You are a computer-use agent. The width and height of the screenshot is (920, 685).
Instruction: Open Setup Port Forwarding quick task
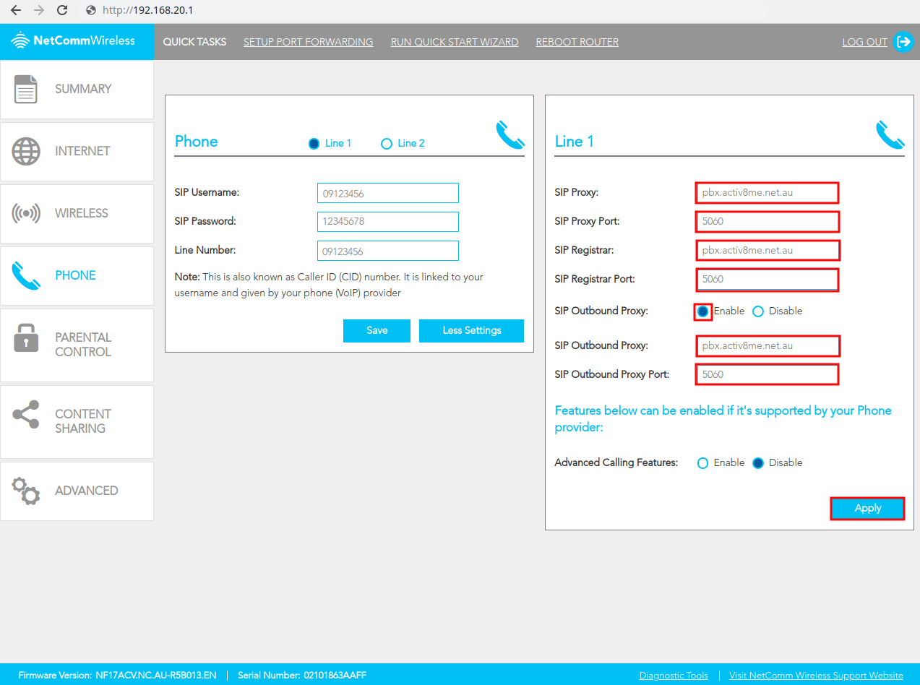coord(308,42)
